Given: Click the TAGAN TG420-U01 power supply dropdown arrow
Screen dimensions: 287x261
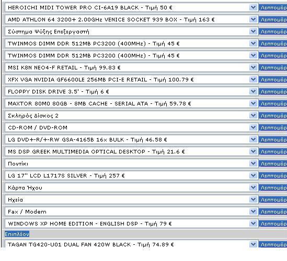Looking at the screenshot, I should [254, 244].
